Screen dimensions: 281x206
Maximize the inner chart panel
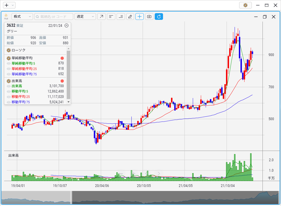[x=265, y=17]
